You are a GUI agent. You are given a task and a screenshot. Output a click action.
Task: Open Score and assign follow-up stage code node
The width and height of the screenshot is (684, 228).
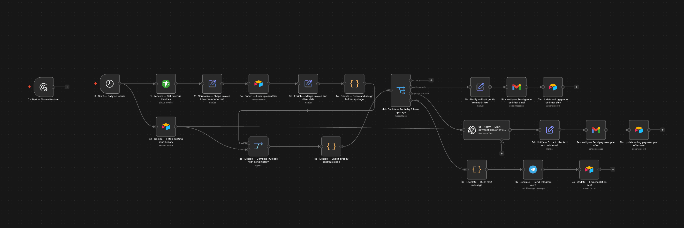[354, 84]
